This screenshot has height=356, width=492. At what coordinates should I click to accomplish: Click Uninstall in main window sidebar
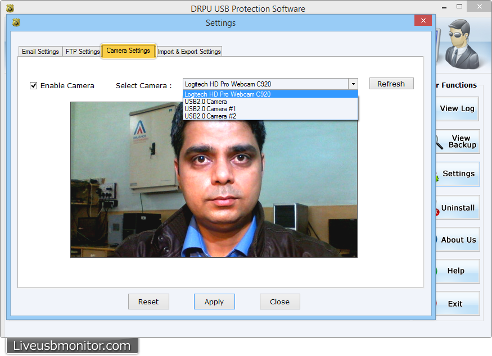[x=458, y=207]
